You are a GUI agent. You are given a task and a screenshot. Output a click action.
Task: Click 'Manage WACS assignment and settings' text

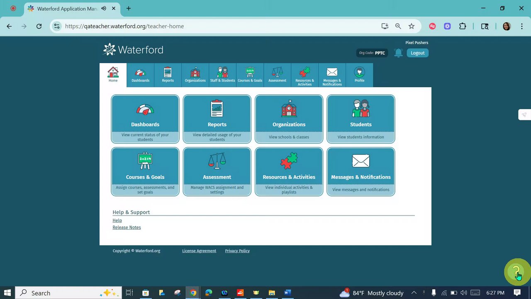point(217,190)
